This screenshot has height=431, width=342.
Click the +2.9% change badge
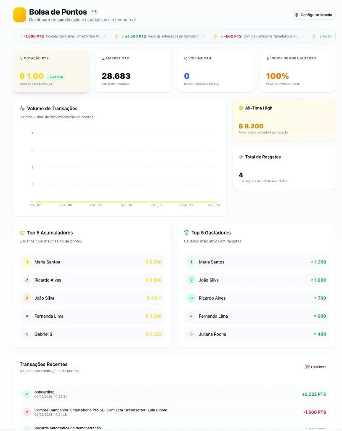pos(56,77)
